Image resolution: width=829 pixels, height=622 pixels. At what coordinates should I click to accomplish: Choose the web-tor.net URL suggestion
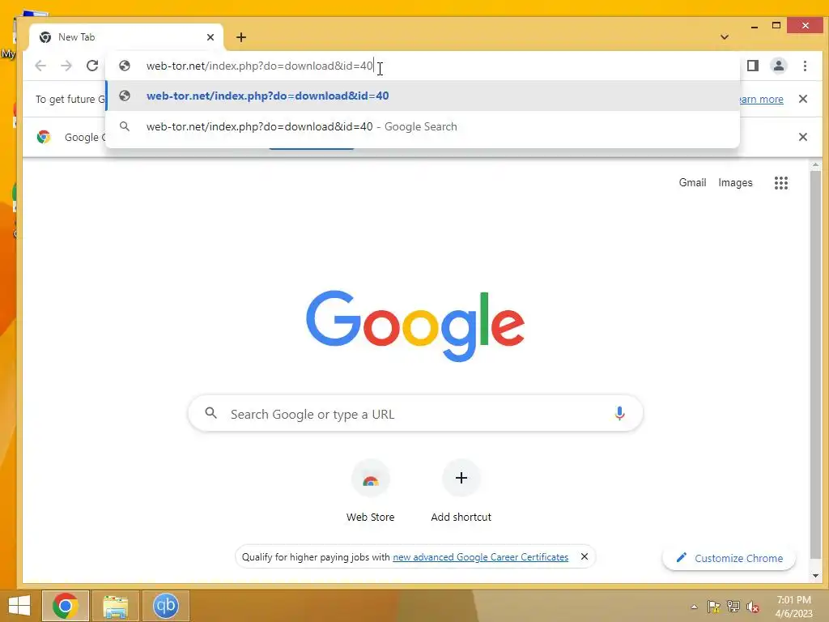423,96
